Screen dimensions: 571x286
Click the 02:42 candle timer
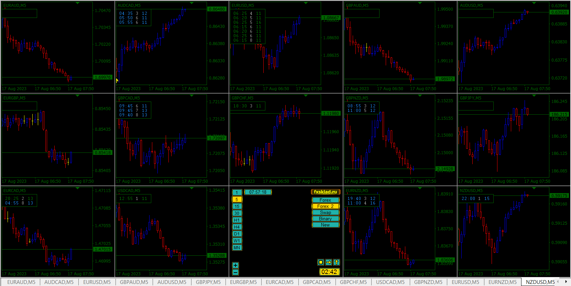point(329,272)
